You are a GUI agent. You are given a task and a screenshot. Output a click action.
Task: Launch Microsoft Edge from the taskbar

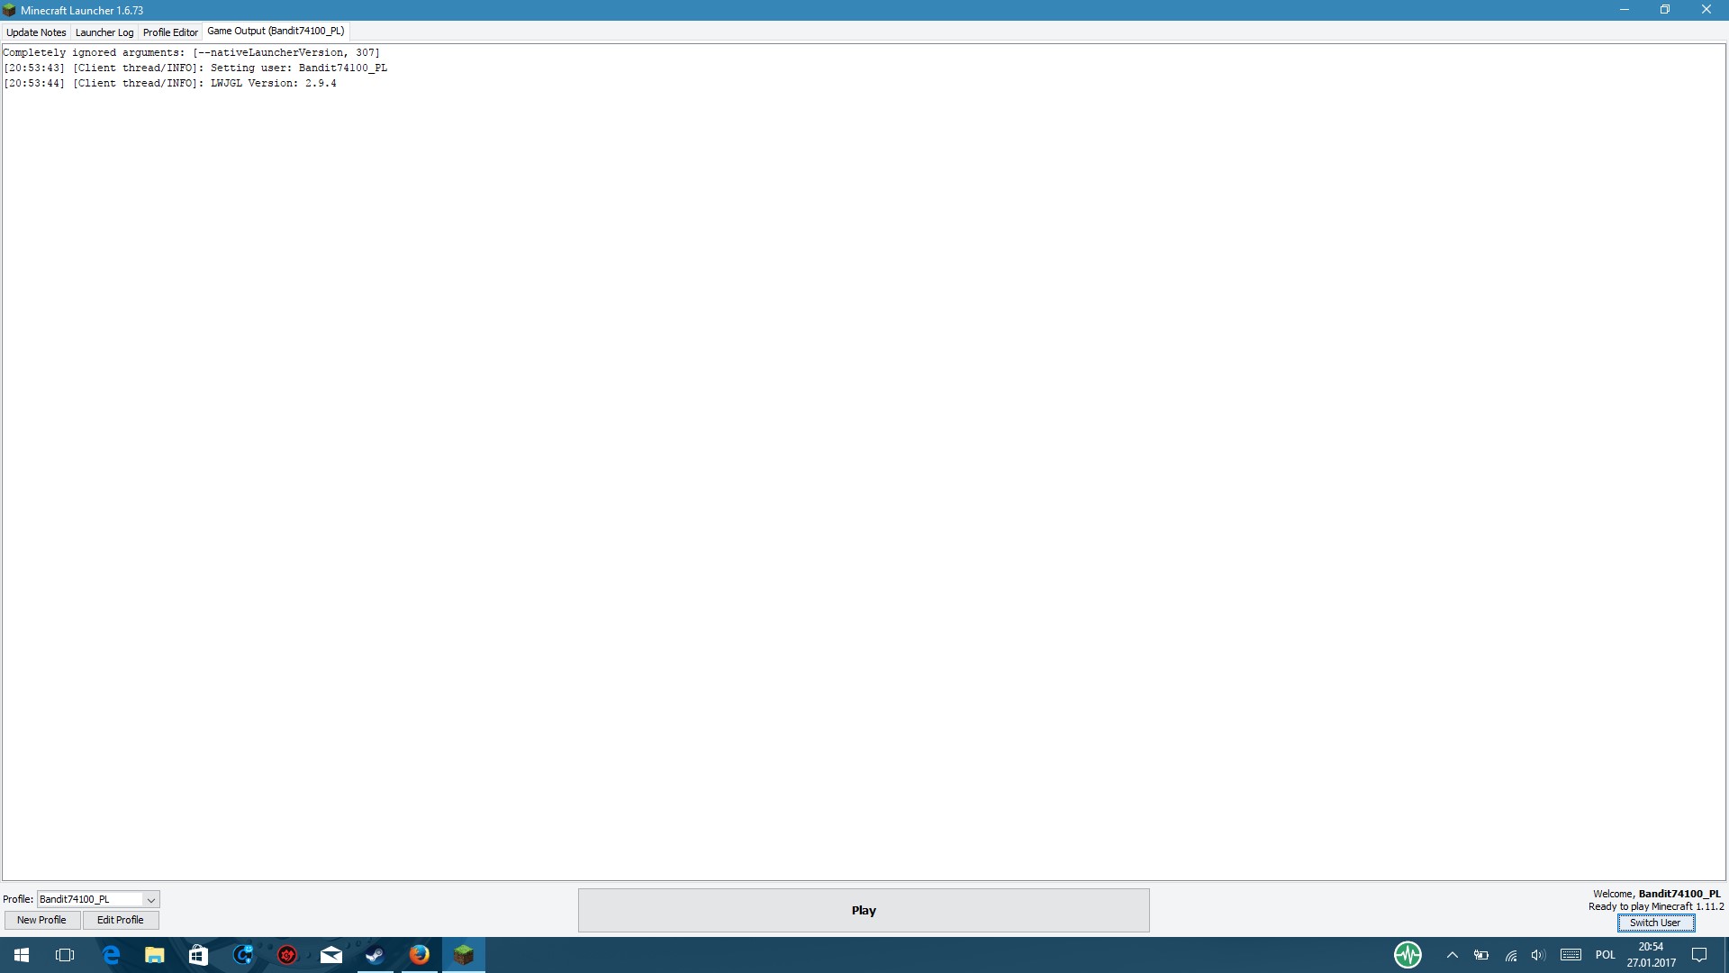111,955
